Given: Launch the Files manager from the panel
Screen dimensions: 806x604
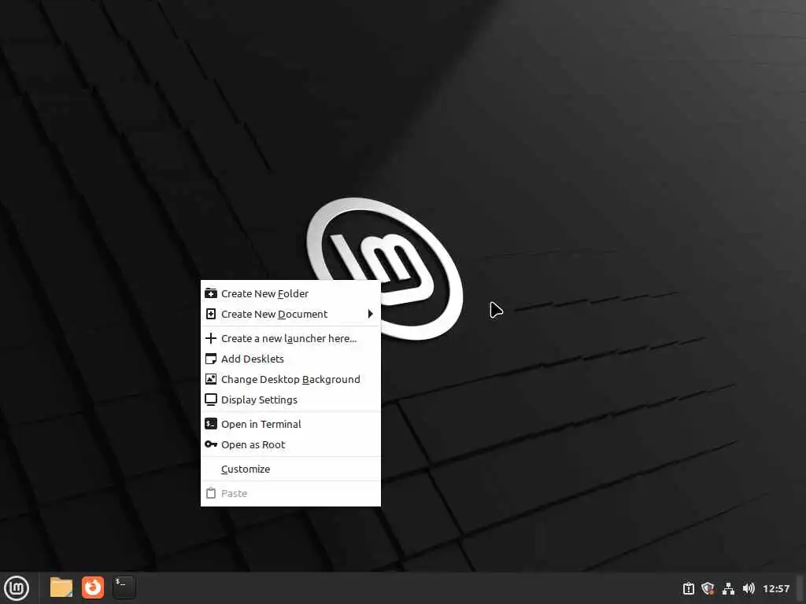Looking at the screenshot, I should (x=61, y=587).
